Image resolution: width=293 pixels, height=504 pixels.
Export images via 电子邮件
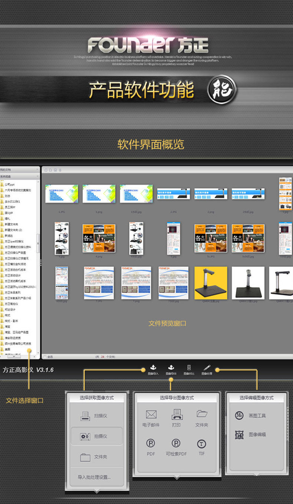point(151,419)
